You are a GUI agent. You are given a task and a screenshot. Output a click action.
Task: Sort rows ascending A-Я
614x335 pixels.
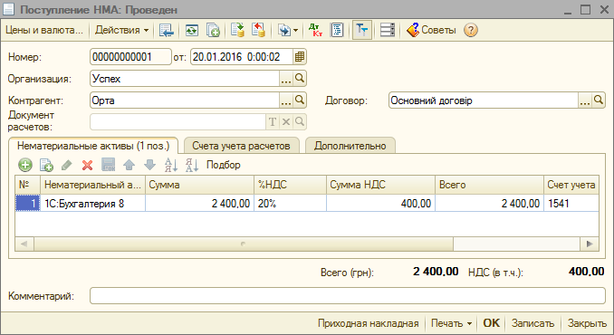[x=171, y=165]
